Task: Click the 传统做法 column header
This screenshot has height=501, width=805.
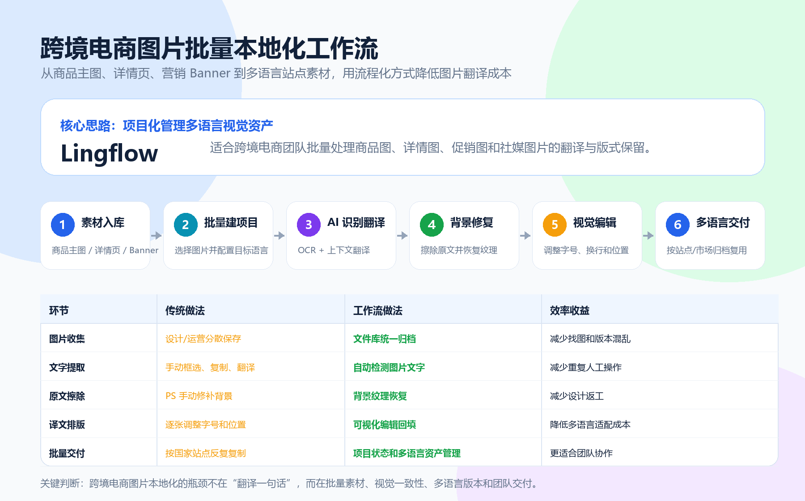Action: [x=185, y=310]
